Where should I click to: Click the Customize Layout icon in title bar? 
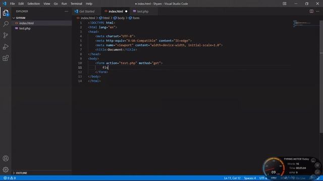pos(285,4)
